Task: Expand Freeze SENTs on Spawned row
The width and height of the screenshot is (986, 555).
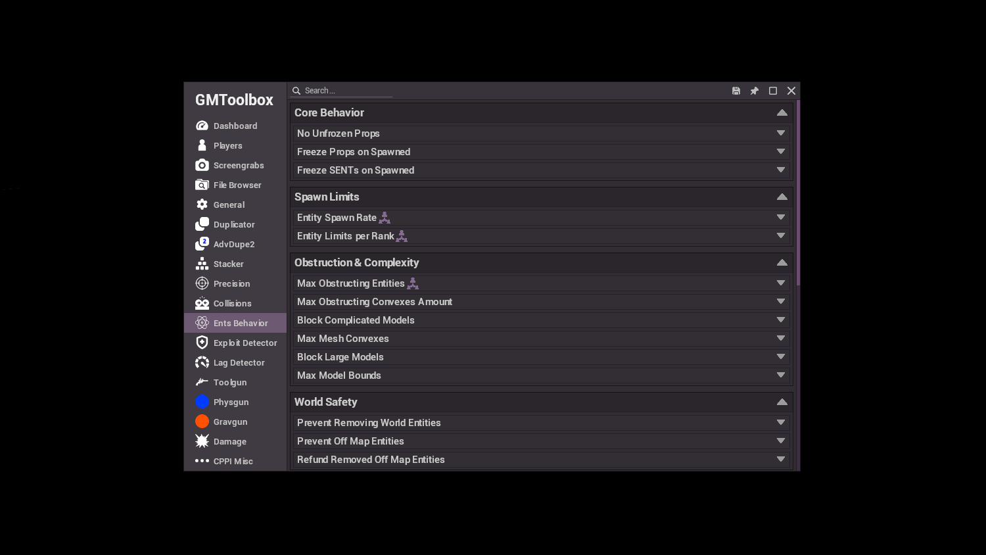Action: pyautogui.click(x=542, y=170)
